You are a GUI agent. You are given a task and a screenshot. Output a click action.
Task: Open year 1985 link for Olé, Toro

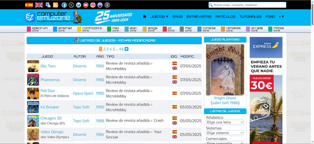click(100, 66)
